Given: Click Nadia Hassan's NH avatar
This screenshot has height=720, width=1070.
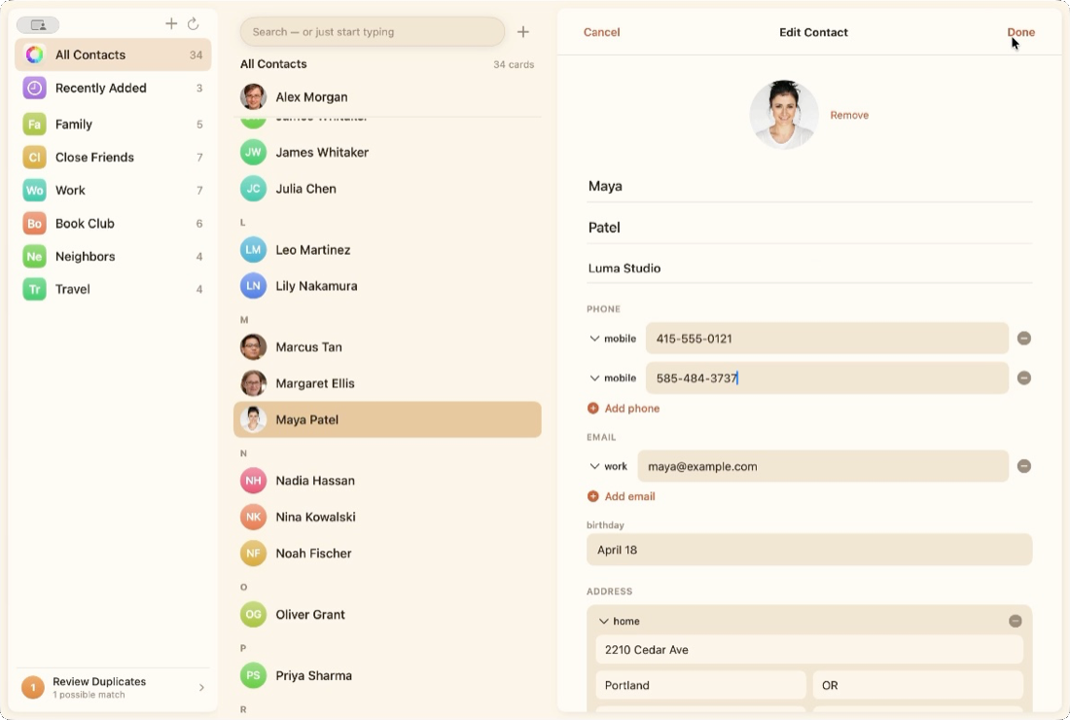Looking at the screenshot, I should [253, 481].
